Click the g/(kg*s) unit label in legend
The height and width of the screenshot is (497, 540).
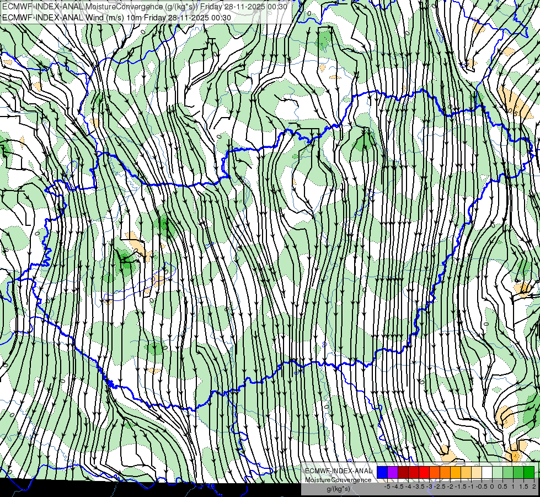pyautogui.click(x=339, y=489)
